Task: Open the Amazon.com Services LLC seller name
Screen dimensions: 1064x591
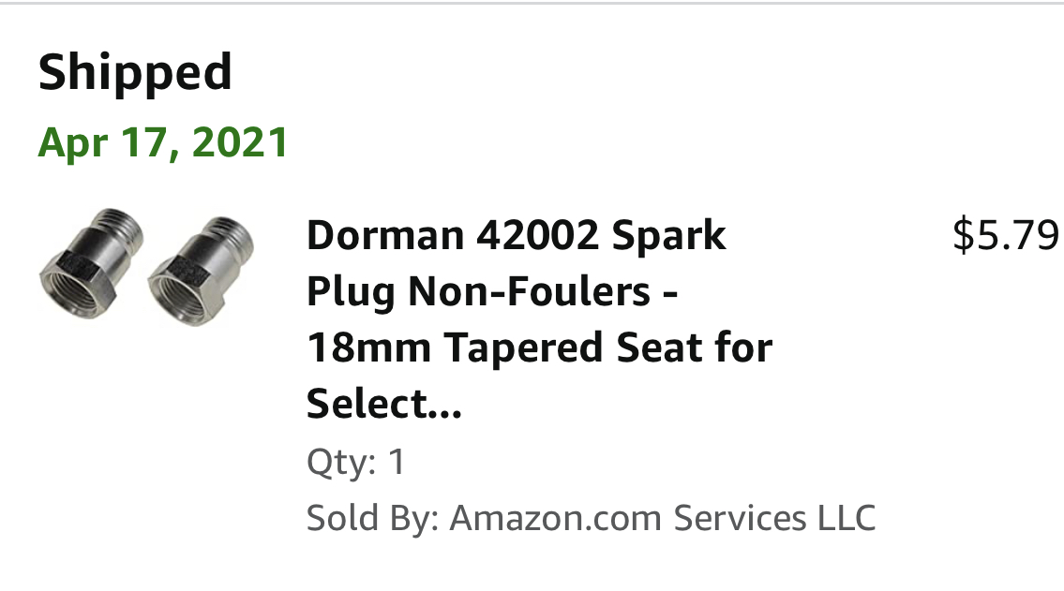Action: coord(663,518)
